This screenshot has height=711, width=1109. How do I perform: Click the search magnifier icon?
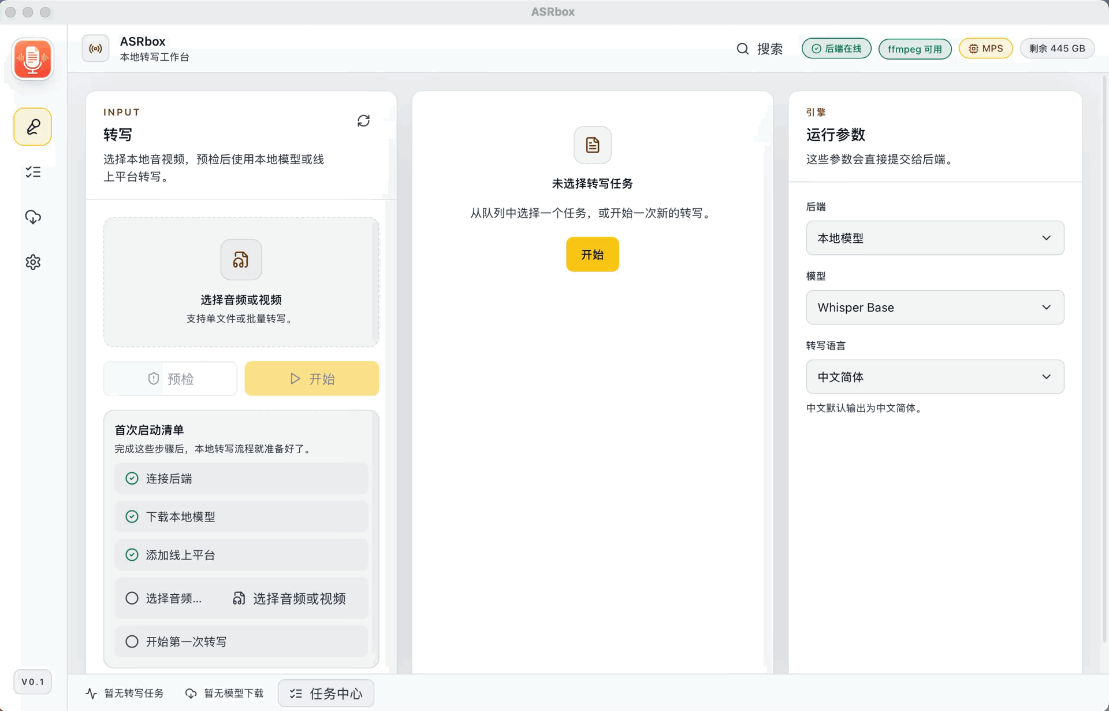tap(743, 49)
